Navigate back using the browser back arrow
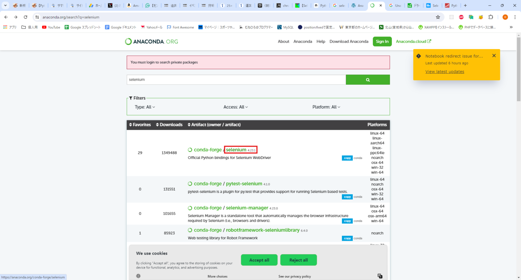The height and width of the screenshot is (280, 521). click(6, 17)
